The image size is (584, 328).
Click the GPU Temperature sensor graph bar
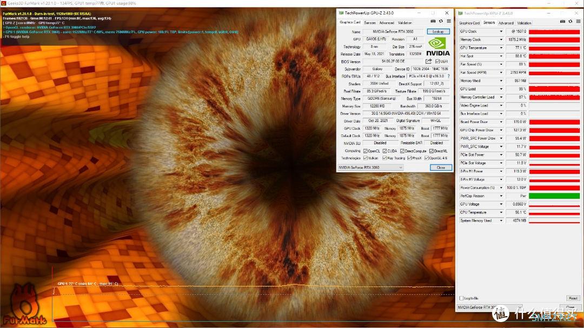click(x=554, y=48)
